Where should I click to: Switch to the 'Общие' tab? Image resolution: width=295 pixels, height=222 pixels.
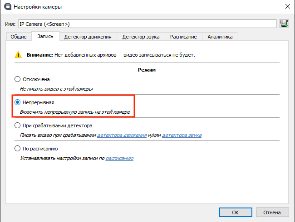19,37
